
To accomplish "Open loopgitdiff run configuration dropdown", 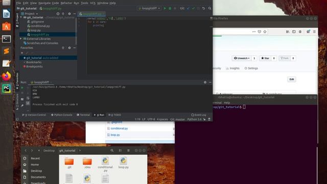I will pos(149,8).
